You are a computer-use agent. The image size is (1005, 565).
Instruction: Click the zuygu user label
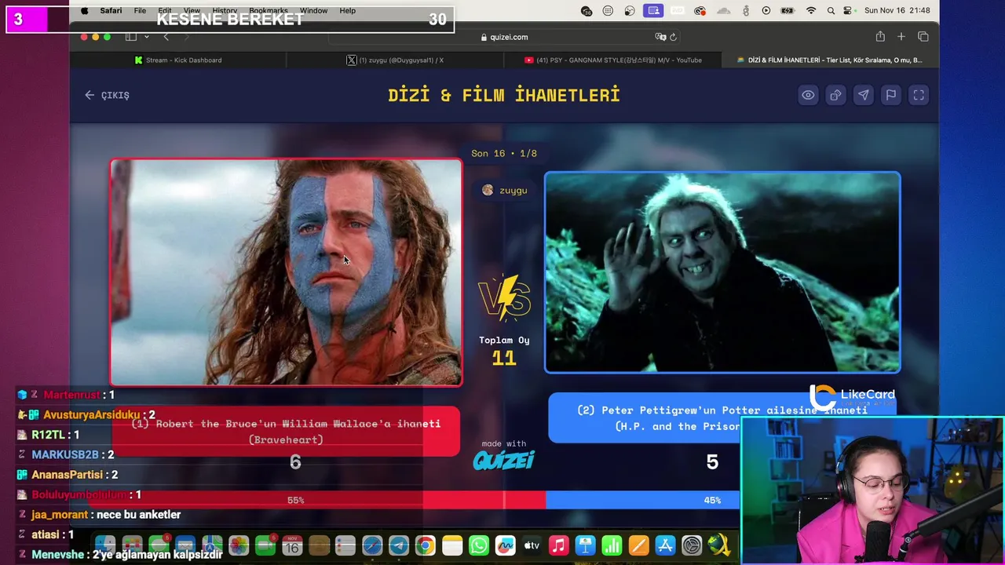click(x=504, y=190)
